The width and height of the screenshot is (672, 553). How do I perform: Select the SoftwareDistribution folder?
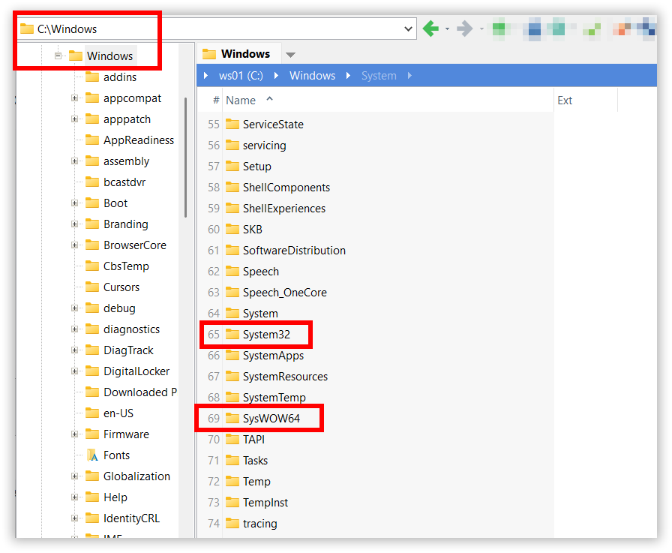coord(294,251)
